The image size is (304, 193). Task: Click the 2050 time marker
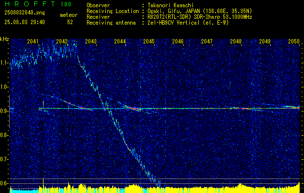(x=294, y=41)
